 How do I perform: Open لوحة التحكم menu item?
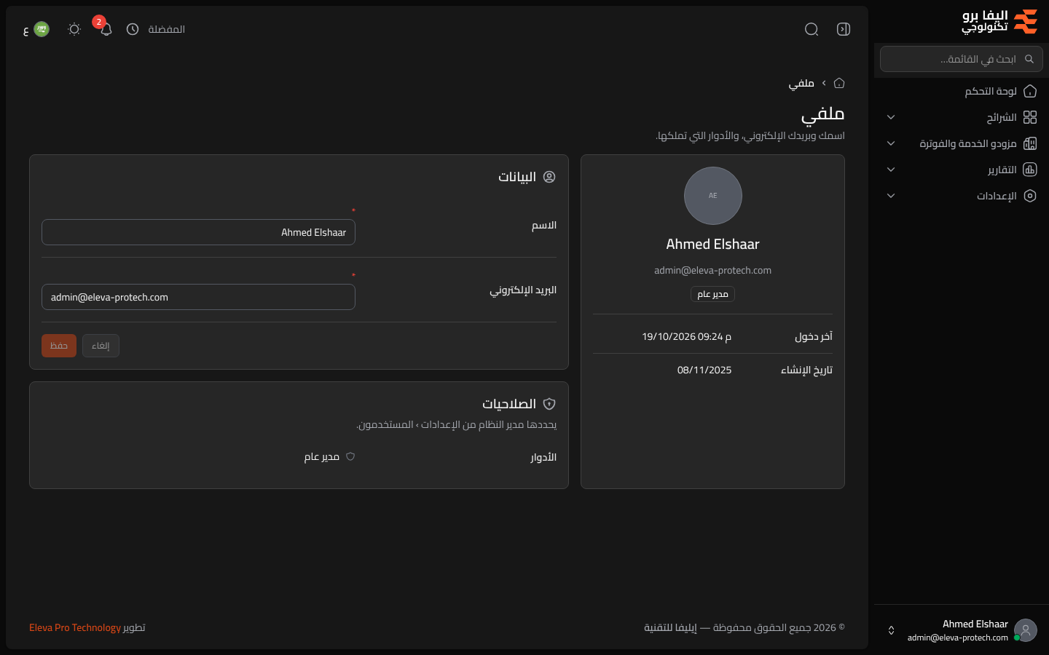[962, 91]
